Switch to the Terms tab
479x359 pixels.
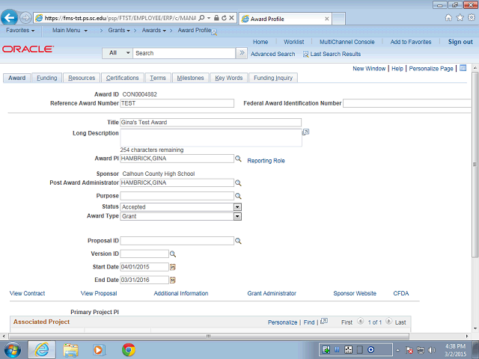(158, 78)
